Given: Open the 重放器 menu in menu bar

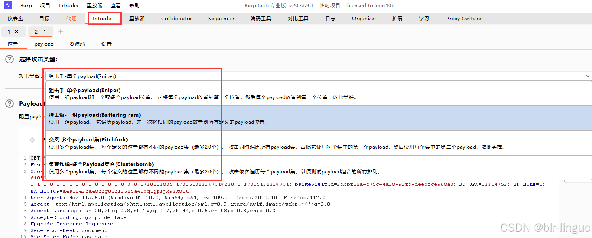Looking at the screenshot, I should pyautogui.click(x=95, y=6).
